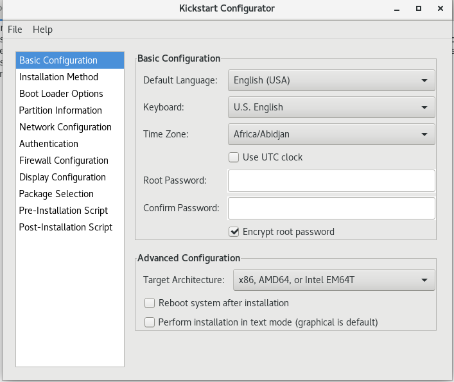
Task: Open Package Selection section
Action: [x=56, y=194]
